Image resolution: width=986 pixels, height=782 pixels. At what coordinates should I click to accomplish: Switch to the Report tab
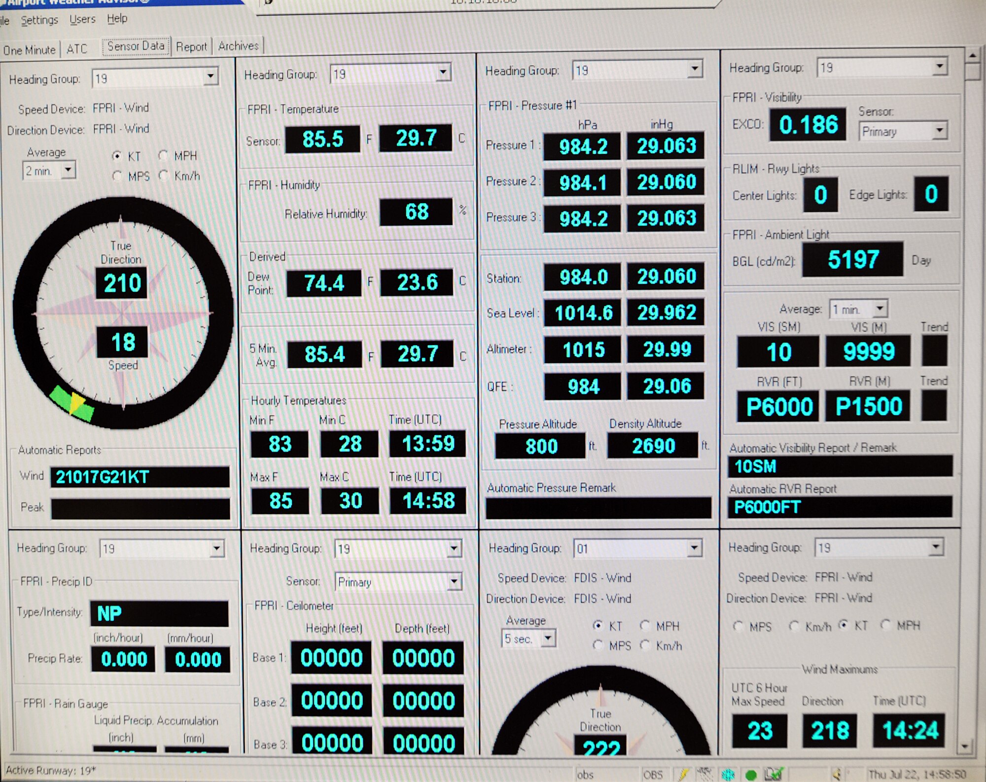(191, 47)
